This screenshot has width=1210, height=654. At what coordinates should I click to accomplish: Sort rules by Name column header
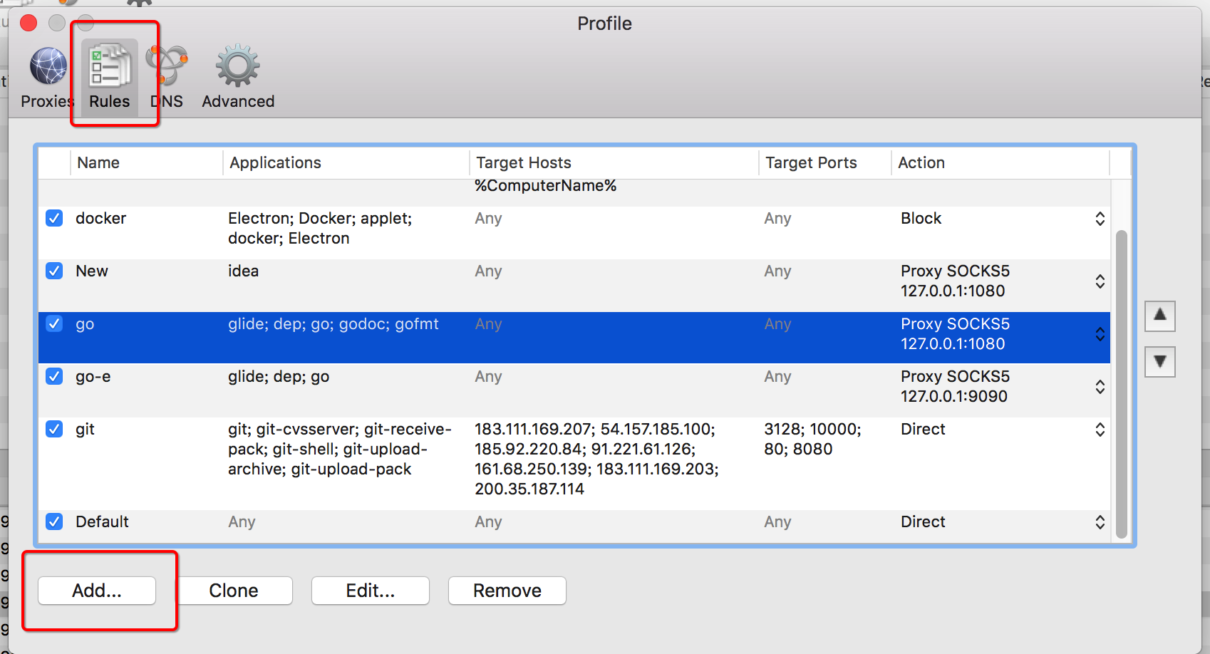point(98,163)
